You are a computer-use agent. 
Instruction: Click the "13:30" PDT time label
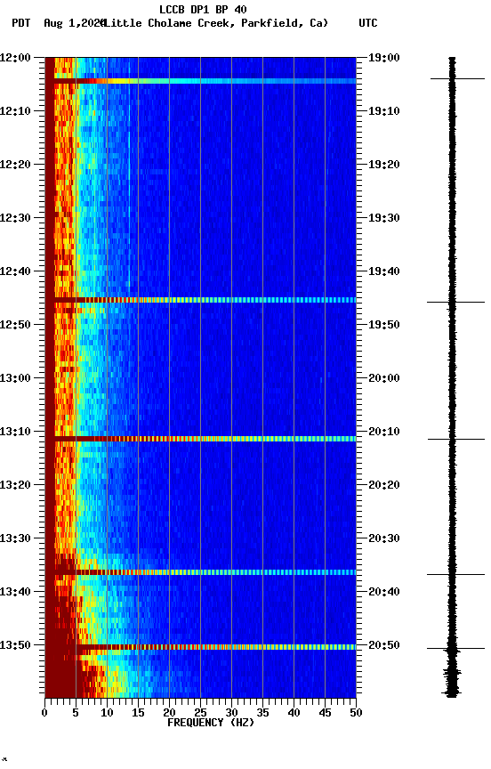15,539
